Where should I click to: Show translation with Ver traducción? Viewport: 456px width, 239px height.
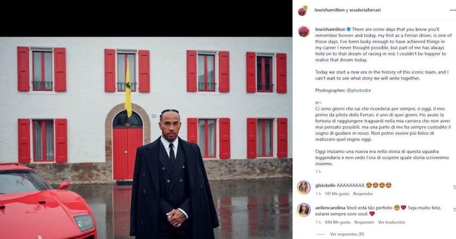[391, 222]
